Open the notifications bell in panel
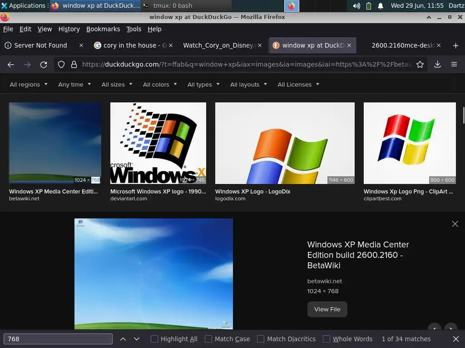Viewport: 465px width, 348px height. pos(381,6)
